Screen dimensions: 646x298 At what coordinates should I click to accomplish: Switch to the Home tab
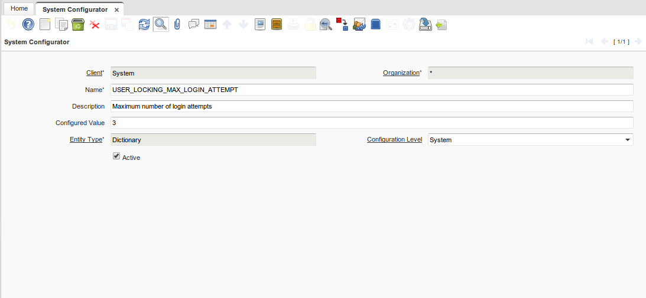pyautogui.click(x=19, y=9)
